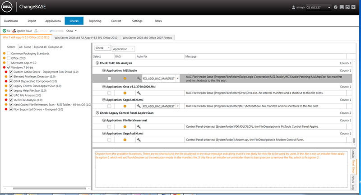Open the Check grouping dropdown

[x=103, y=48]
